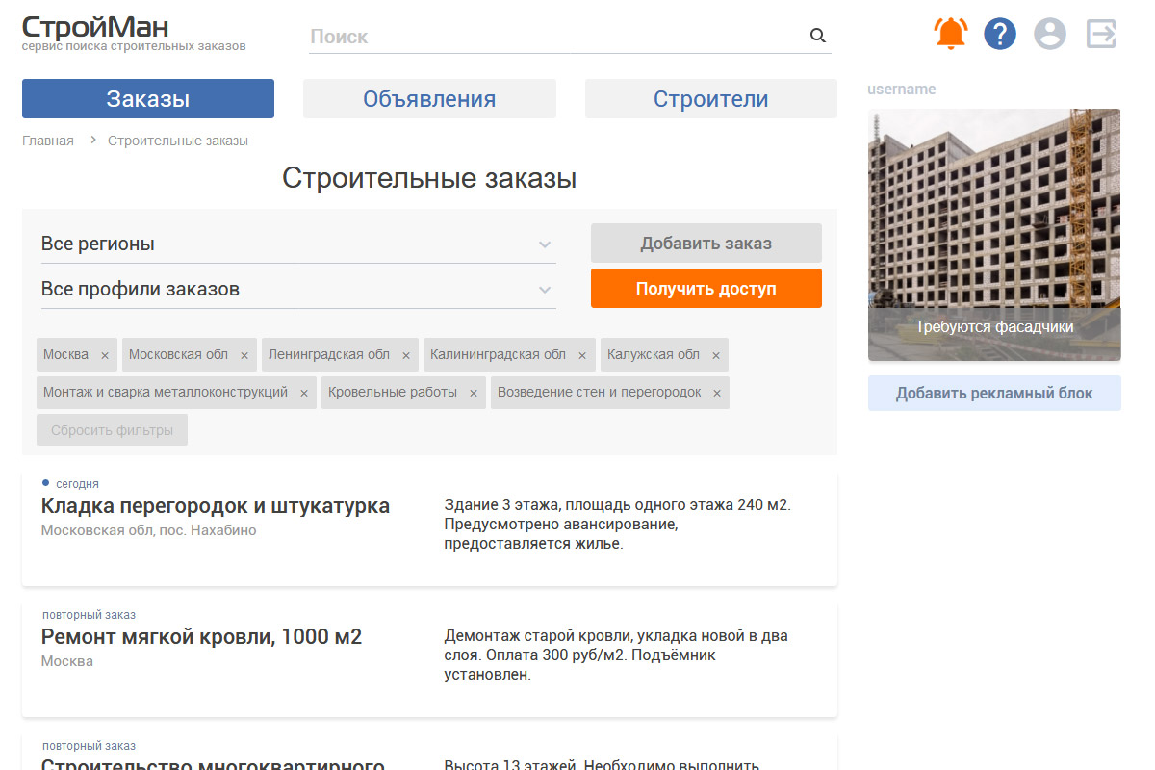Remove the Калужская обл filter tag
This screenshot has width=1155, height=770.
pyautogui.click(x=716, y=355)
